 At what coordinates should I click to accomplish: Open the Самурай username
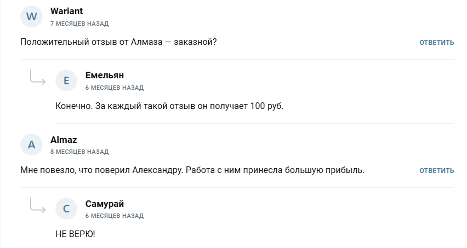(x=105, y=204)
